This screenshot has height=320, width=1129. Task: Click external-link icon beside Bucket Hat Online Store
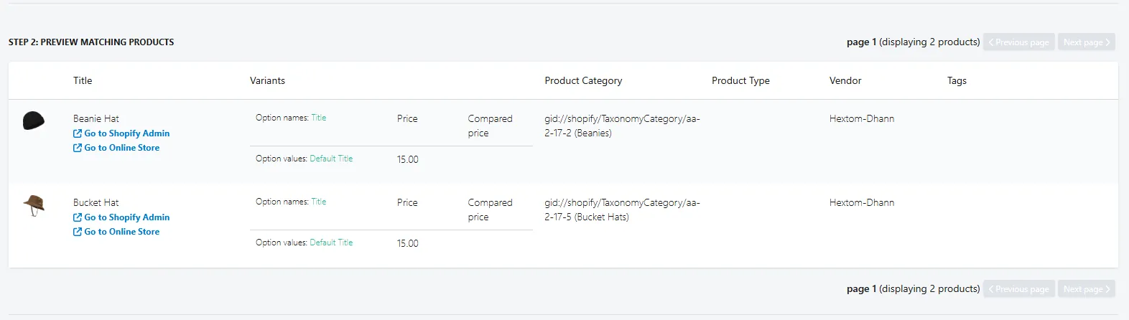[x=78, y=232]
